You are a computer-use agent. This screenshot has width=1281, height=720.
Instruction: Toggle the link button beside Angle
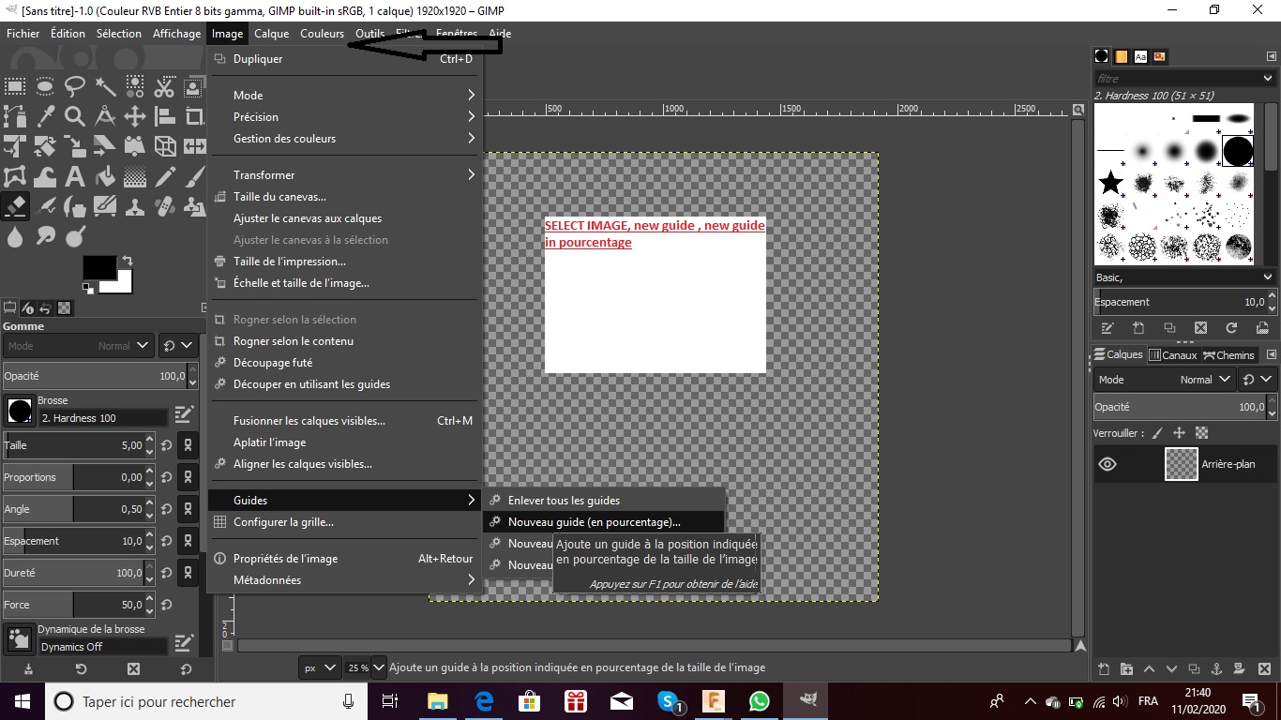point(188,509)
